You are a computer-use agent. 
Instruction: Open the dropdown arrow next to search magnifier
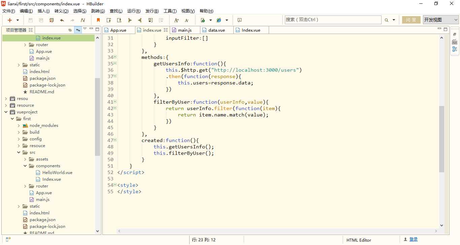(394, 20)
